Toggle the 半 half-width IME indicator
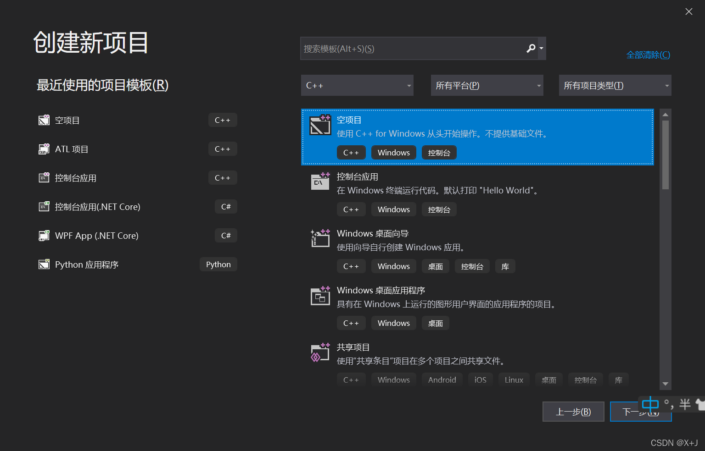The height and width of the screenshot is (451, 705). tap(685, 404)
